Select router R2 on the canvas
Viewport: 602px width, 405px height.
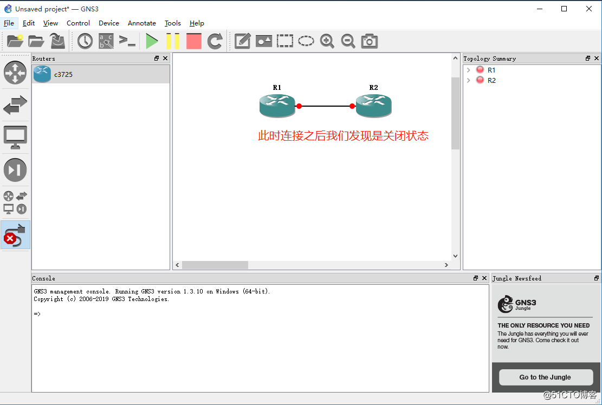tap(373, 106)
